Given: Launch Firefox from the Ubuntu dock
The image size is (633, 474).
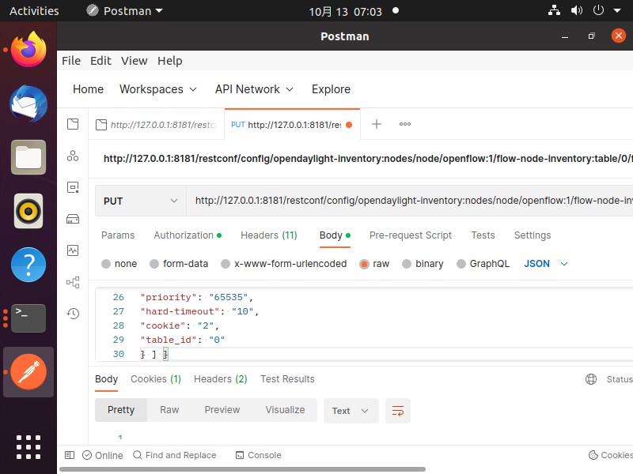Looking at the screenshot, I should pyautogui.click(x=28, y=49).
